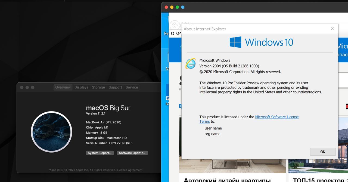Switch to Displays tab in About This Mac
Viewport: 348px width, 182px height.
(81, 87)
